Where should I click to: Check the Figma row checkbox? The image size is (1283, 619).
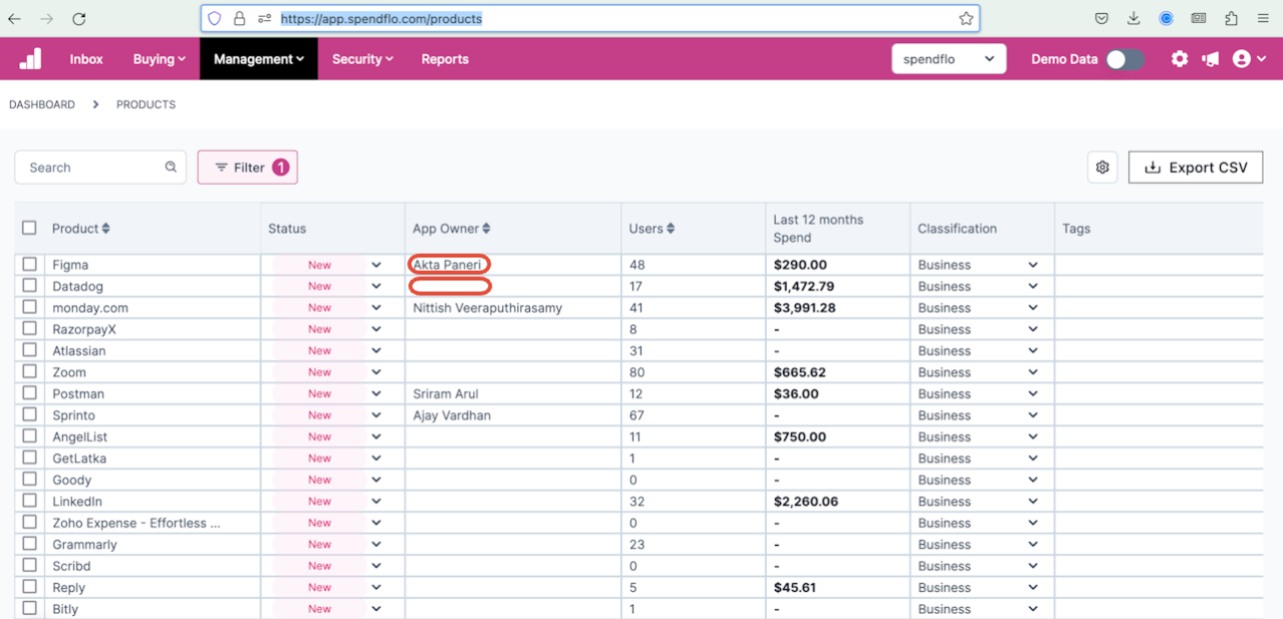tap(30, 265)
